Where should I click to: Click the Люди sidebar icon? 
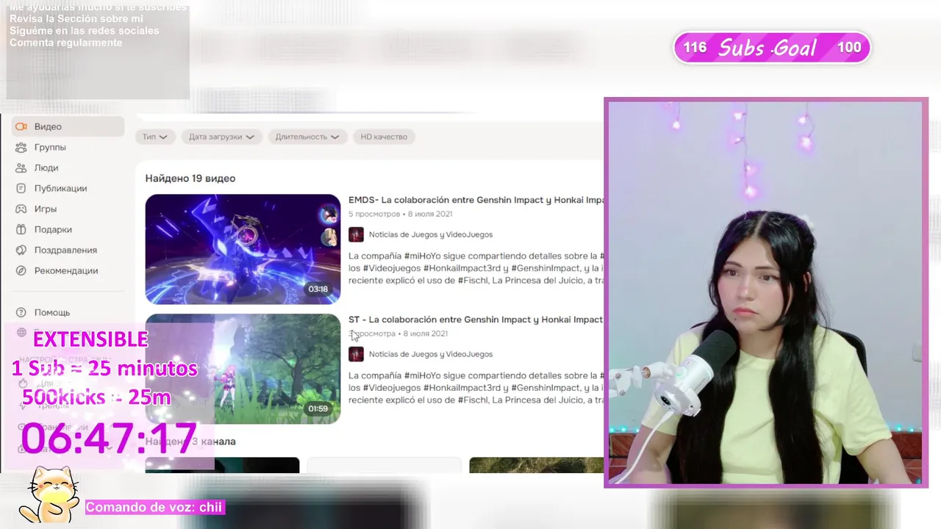pos(21,168)
